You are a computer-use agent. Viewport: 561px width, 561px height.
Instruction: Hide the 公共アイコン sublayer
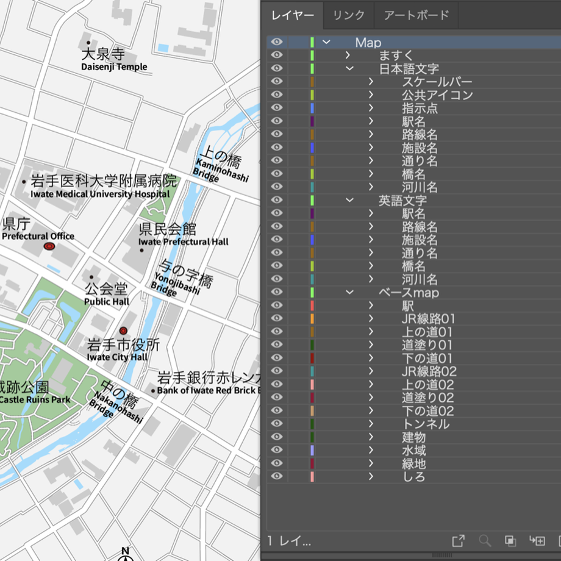click(277, 95)
